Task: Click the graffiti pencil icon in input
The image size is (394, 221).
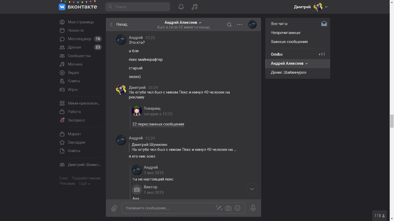Action: pos(219,208)
